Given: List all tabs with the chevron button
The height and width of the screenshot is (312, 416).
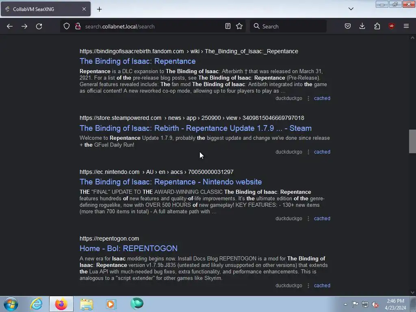Looking at the screenshot, I should point(351,9).
